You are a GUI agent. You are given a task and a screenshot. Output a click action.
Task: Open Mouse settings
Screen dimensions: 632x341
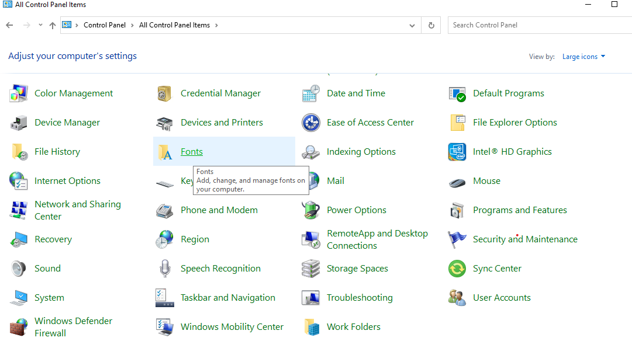pos(485,180)
